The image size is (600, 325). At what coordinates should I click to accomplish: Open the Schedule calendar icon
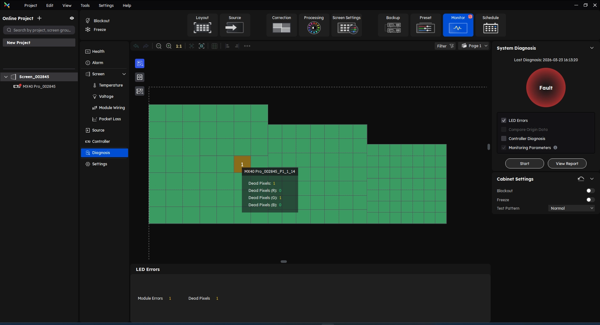click(x=490, y=28)
